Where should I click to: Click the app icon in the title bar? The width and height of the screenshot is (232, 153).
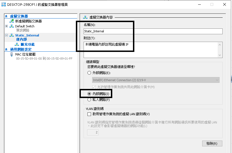pos(3,4)
